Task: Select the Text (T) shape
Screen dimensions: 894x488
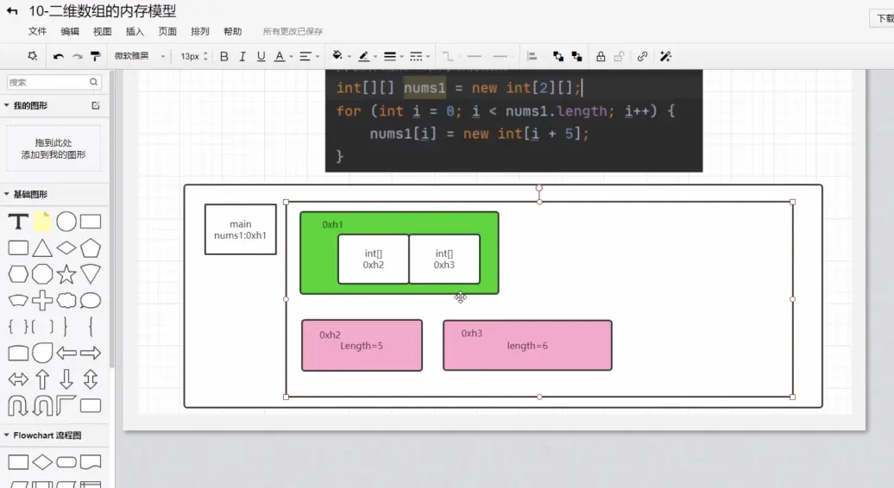Action: [x=18, y=222]
